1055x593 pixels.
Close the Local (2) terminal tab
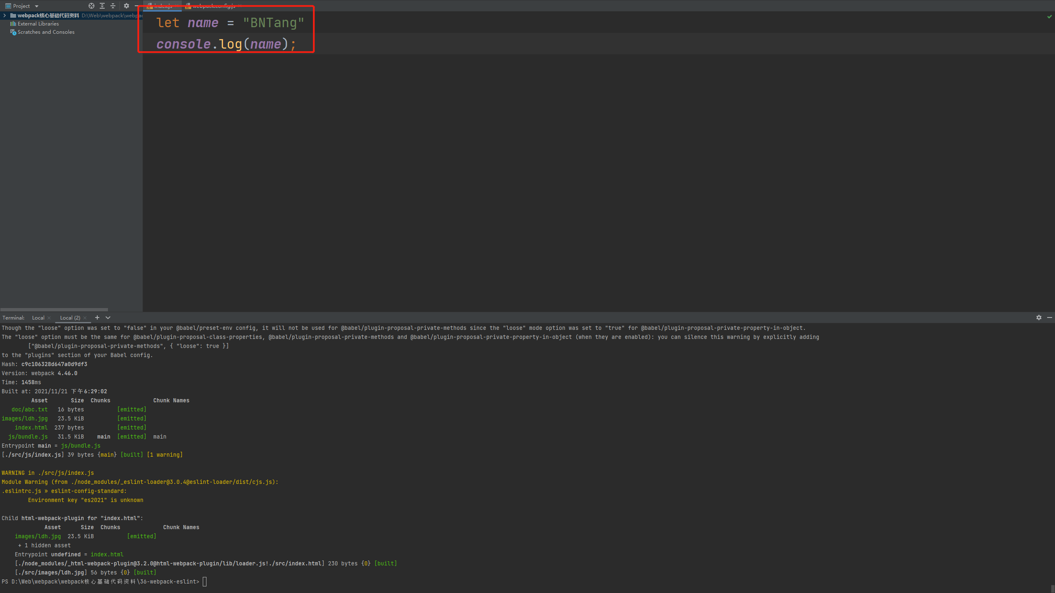85,318
